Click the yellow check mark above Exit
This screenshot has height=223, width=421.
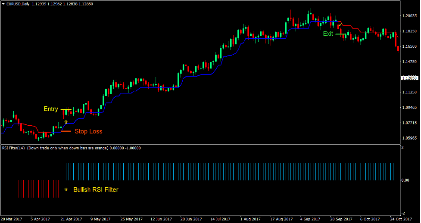click(x=340, y=25)
